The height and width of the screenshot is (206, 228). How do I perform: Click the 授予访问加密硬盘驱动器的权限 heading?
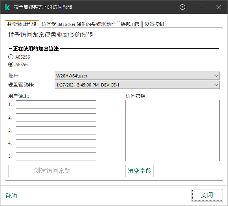point(51,35)
